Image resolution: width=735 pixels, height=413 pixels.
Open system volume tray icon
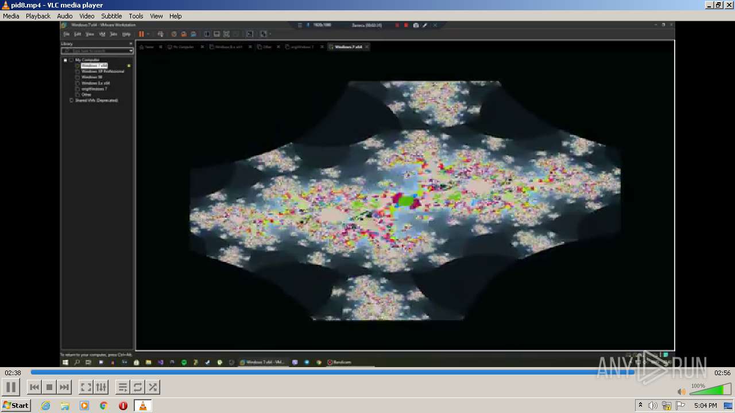[x=653, y=406]
